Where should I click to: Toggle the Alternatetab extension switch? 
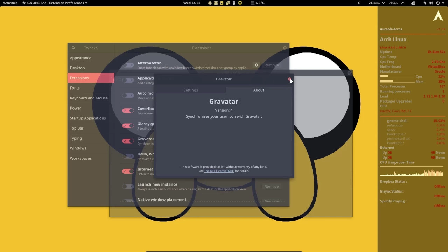point(128,65)
